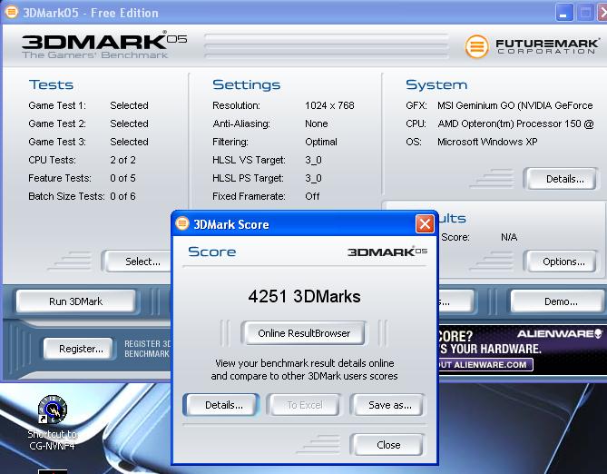607x474 pixels.
Task: Click the Filtering 'Optimal' value
Action: [321, 142]
